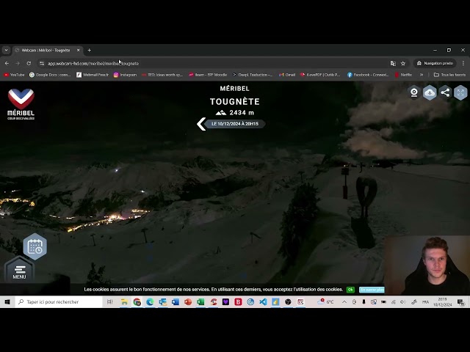
Task: Click the translate page icon
Action: 393,64
